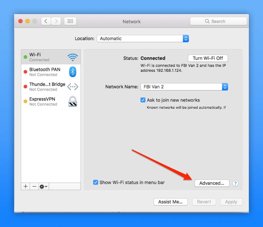Screen dimensions: 263x227
Task: Click the Bluetooth PAN icon
Action: (72, 72)
